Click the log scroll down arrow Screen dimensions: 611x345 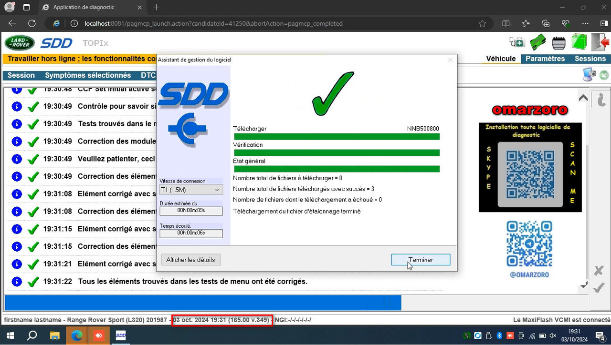point(583,285)
